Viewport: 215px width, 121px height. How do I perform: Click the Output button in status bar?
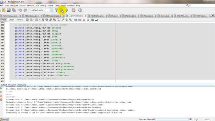4,119
